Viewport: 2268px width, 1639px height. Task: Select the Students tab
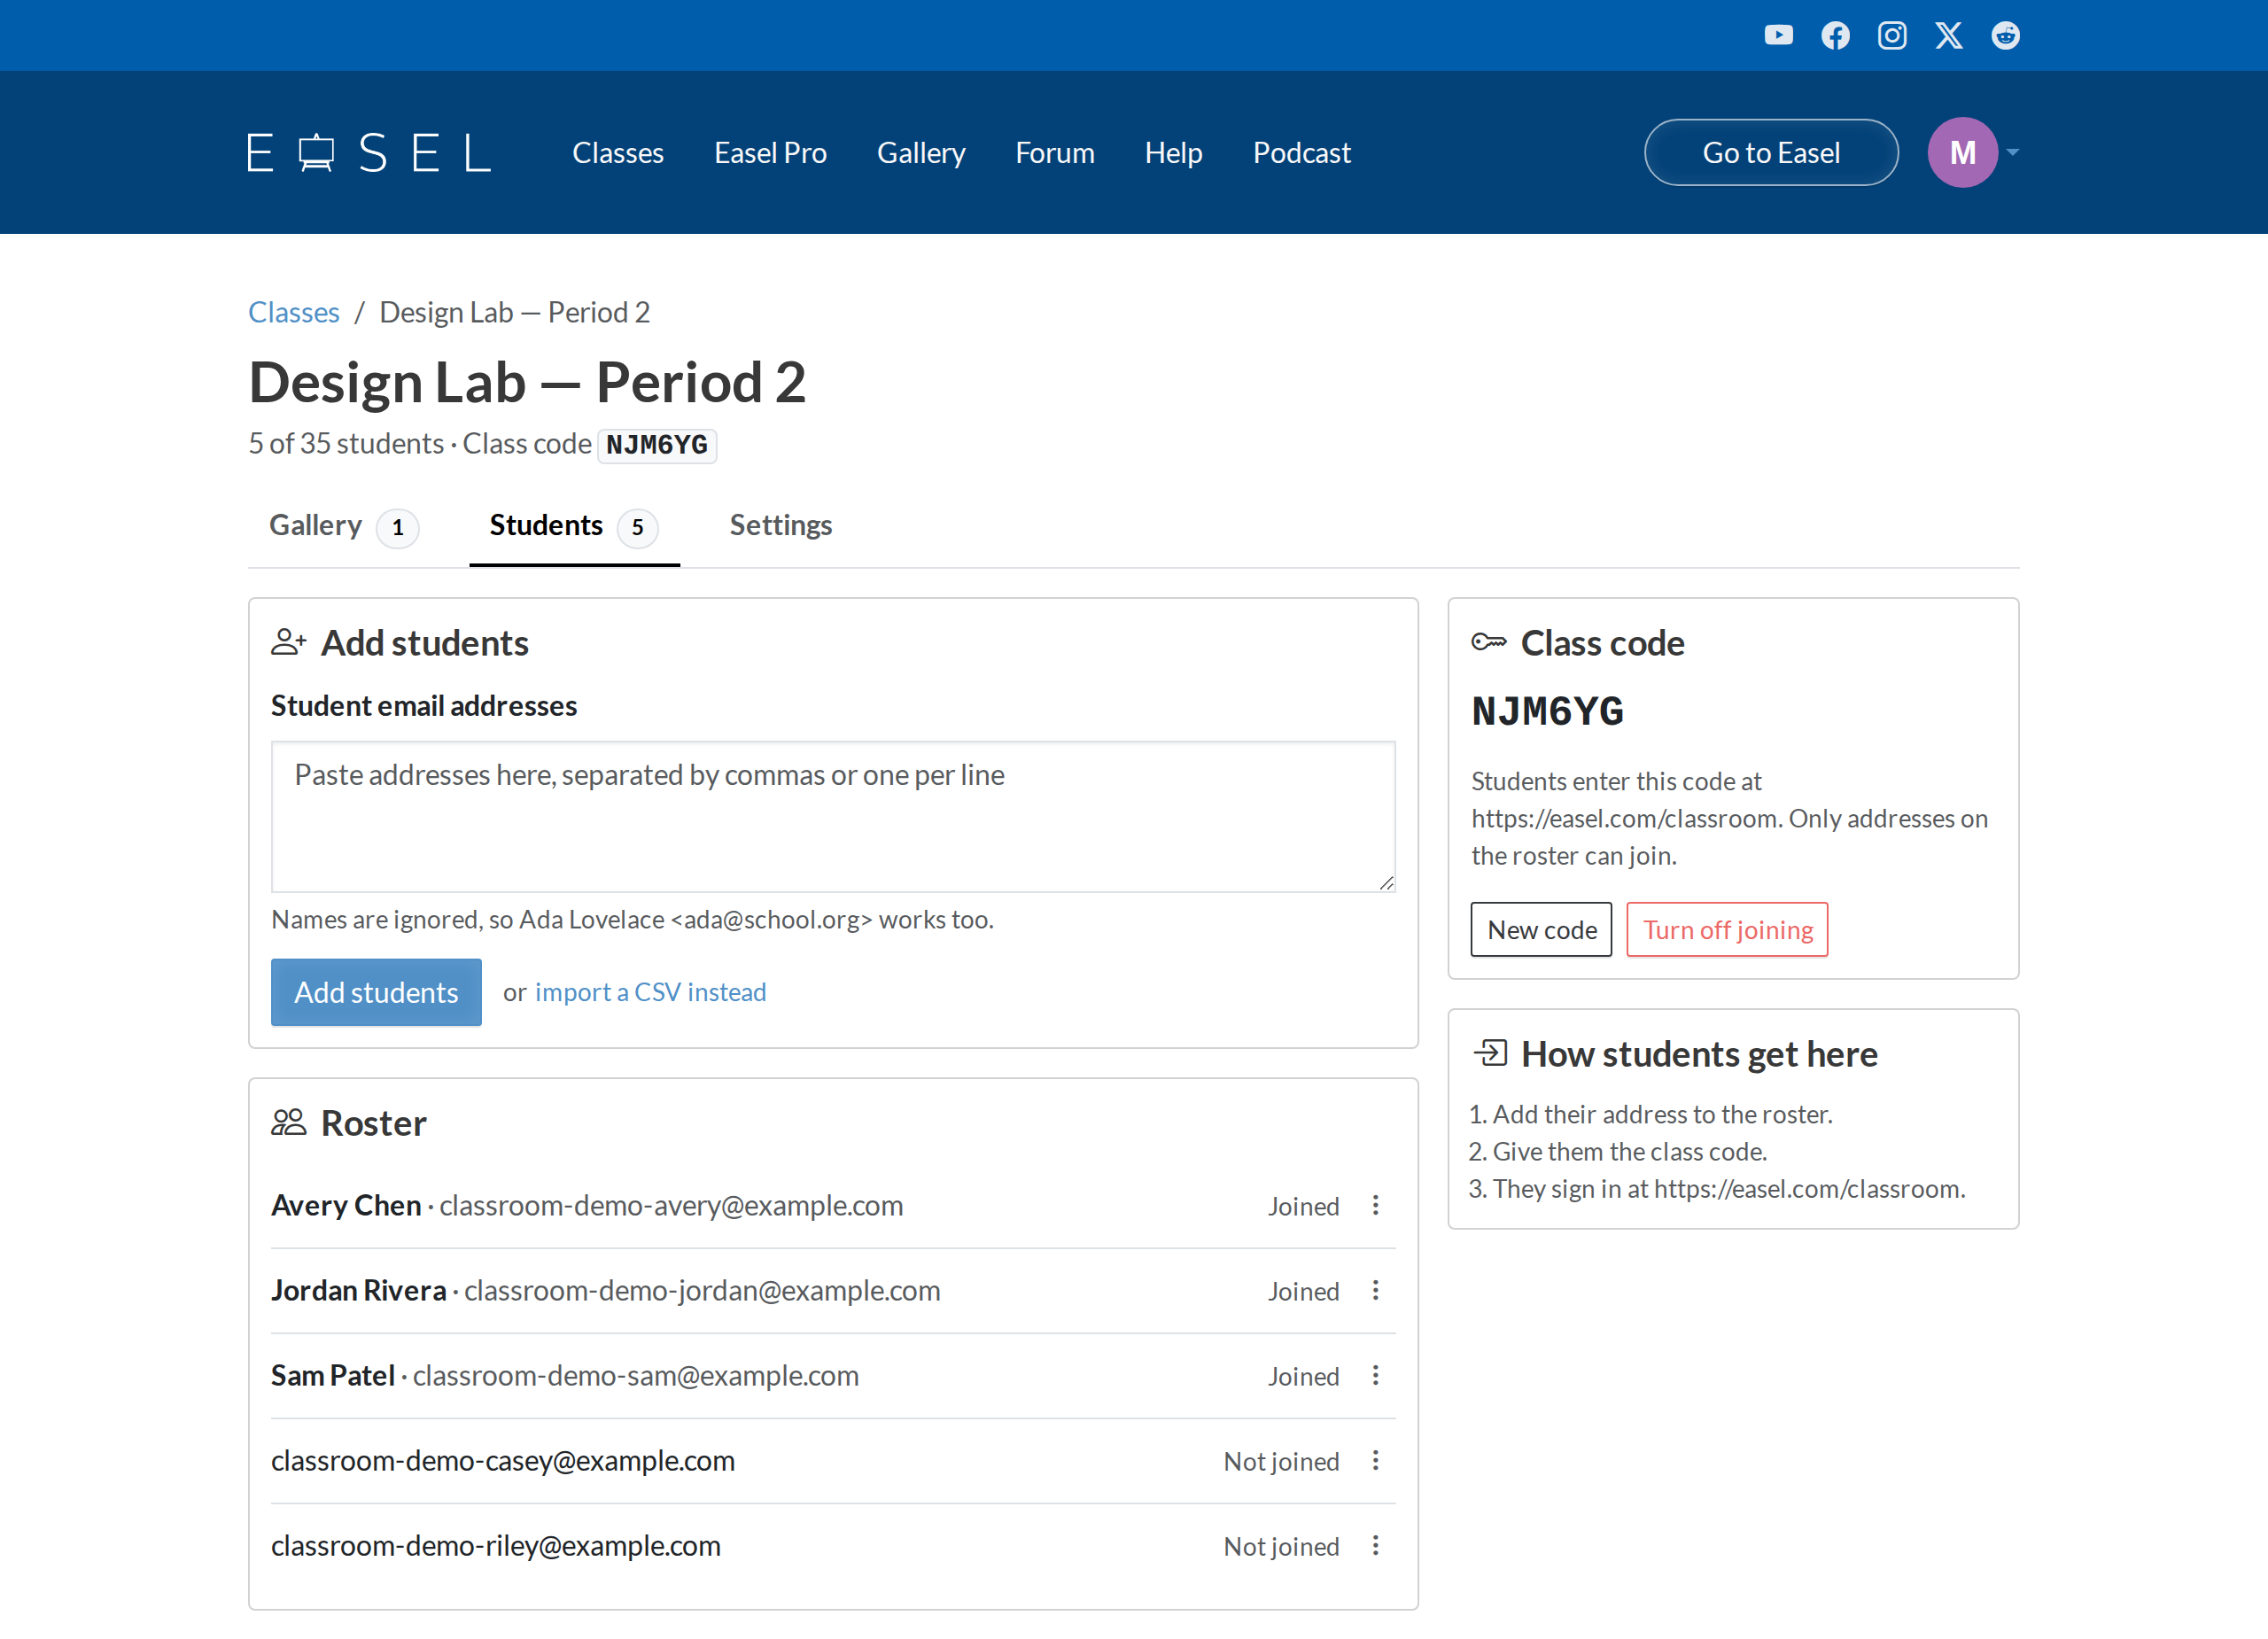pos(574,526)
